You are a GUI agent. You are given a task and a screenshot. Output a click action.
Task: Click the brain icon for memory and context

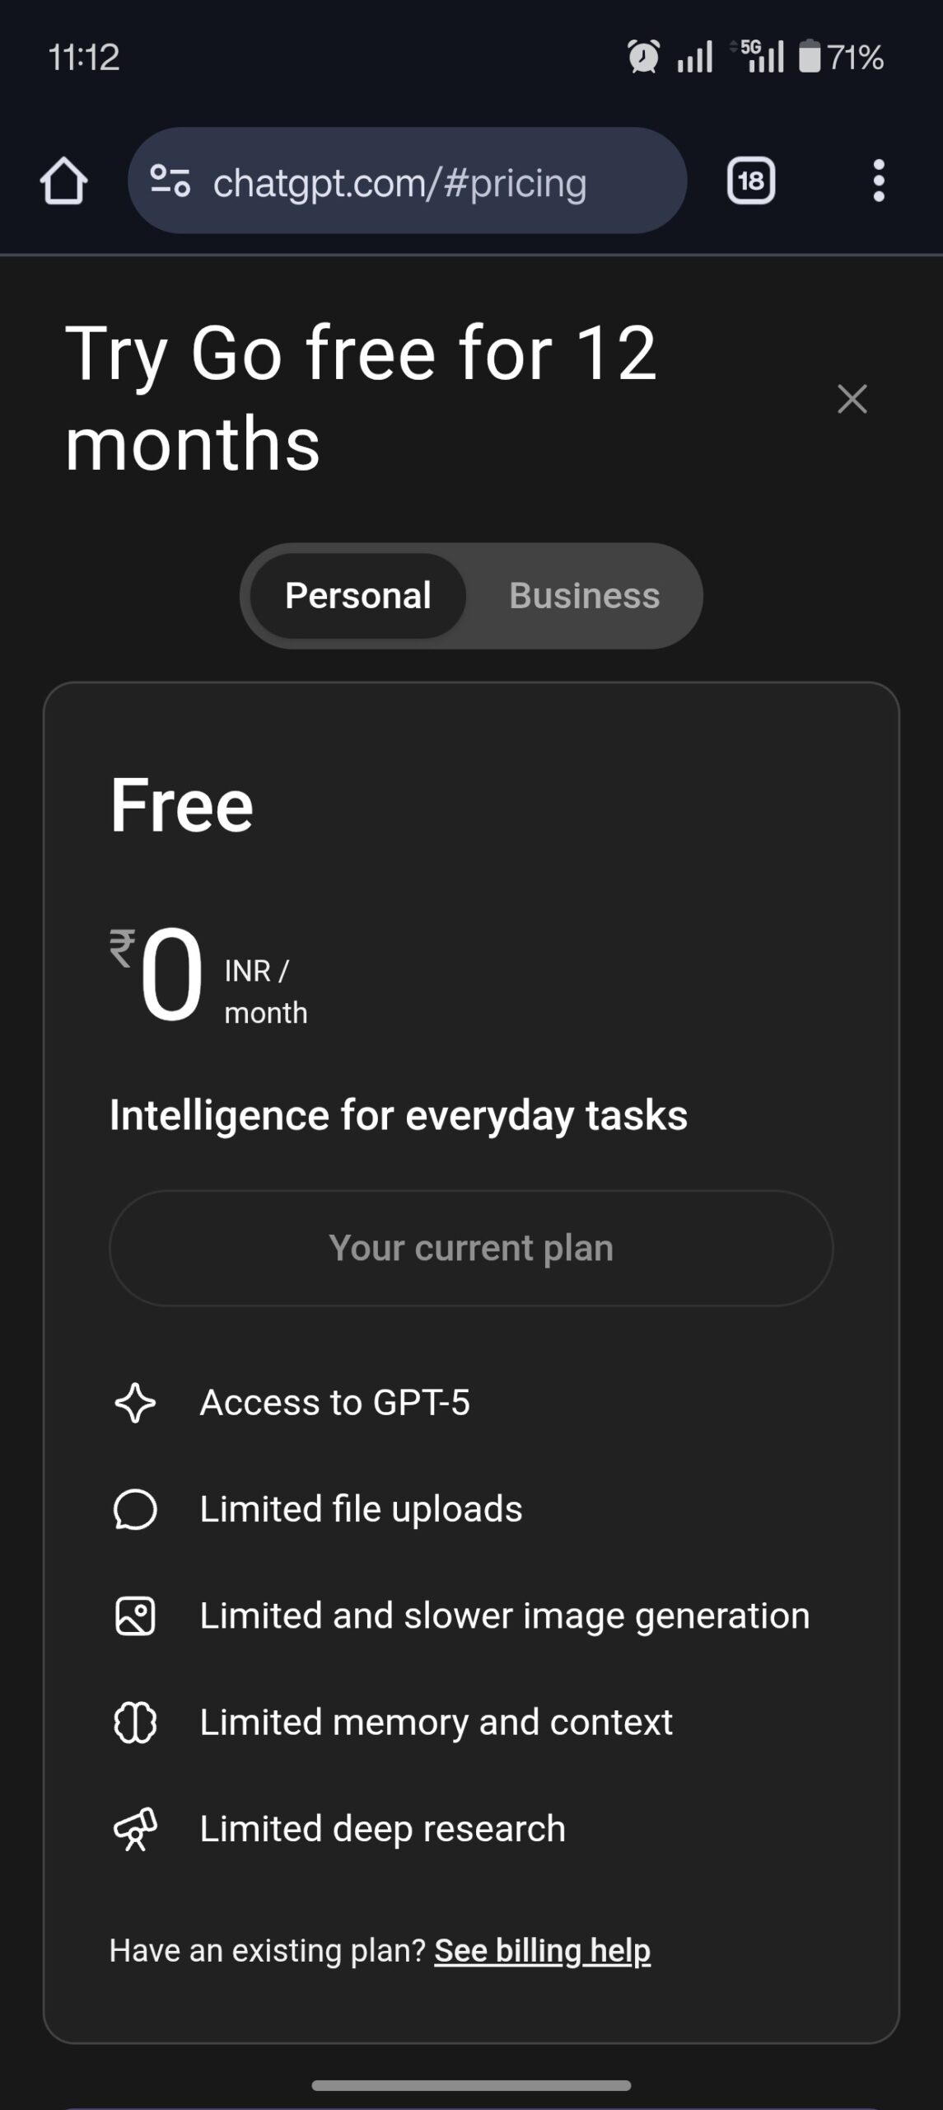(137, 1722)
